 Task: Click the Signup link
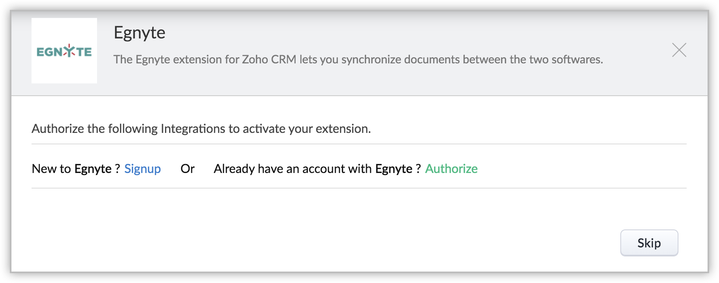(142, 169)
